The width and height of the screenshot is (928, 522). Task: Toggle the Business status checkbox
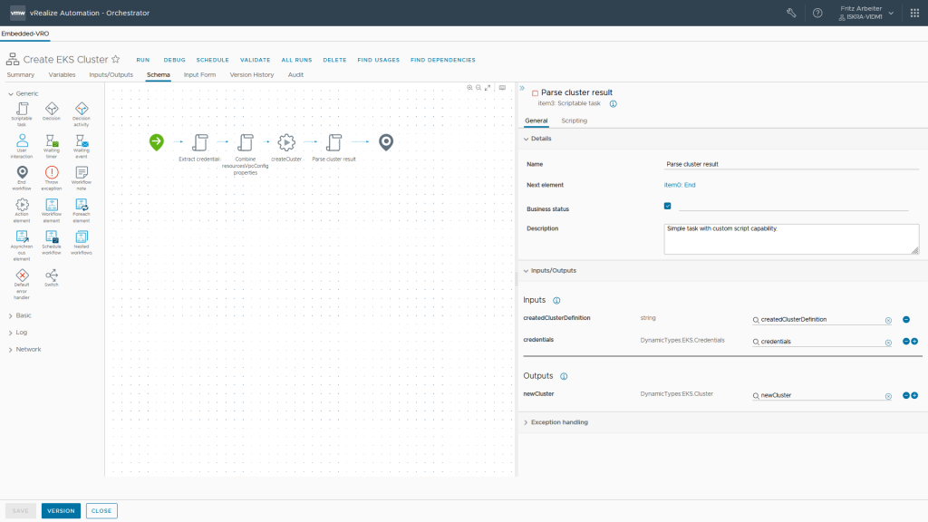[668, 206]
